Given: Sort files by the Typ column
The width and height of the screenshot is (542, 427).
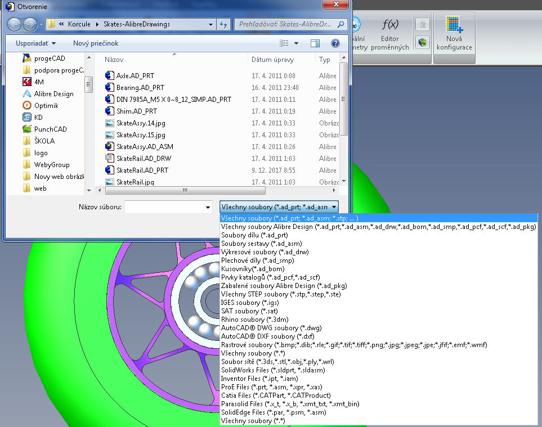Looking at the screenshot, I should coord(325,60).
